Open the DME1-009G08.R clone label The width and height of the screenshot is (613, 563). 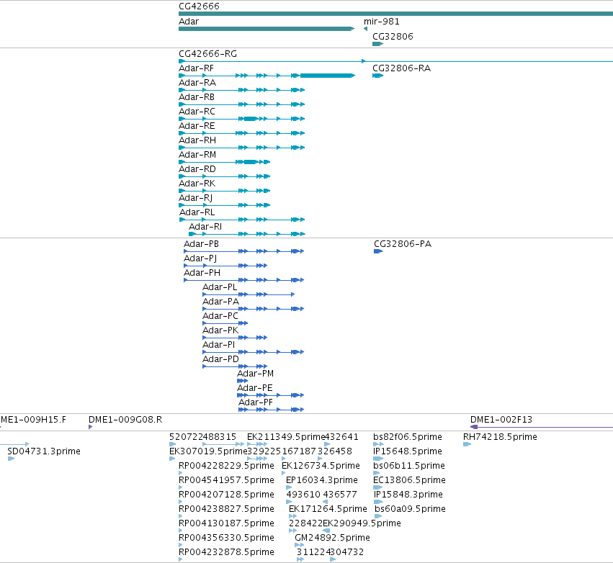coord(125,420)
